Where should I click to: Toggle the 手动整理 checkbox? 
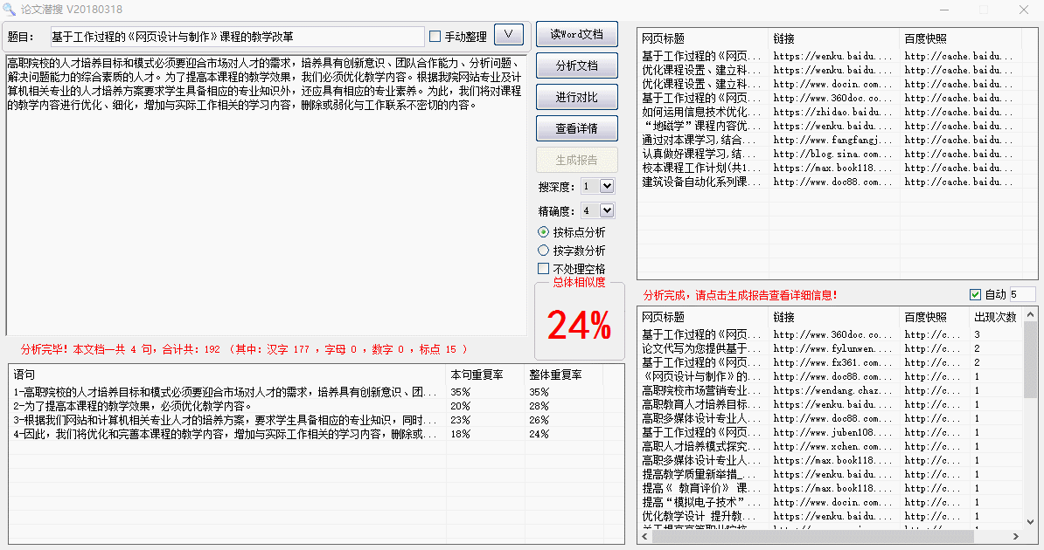click(x=435, y=37)
